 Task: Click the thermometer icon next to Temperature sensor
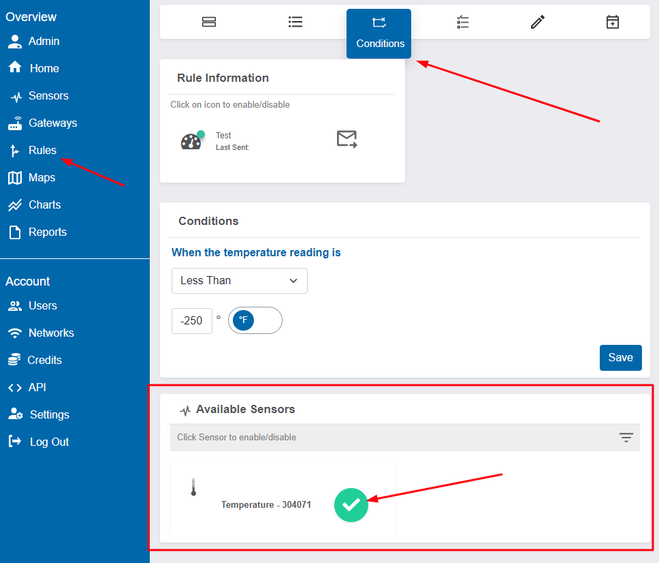coord(193,487)
